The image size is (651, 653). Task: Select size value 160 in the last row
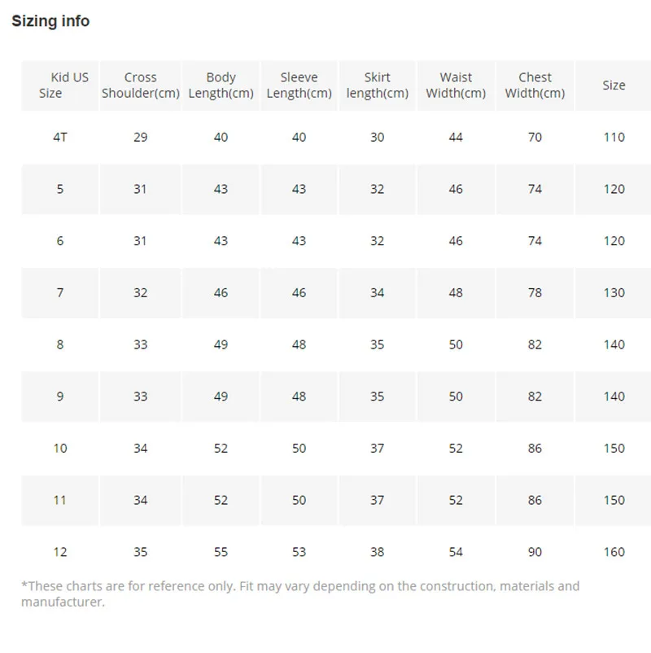point(614,552)
